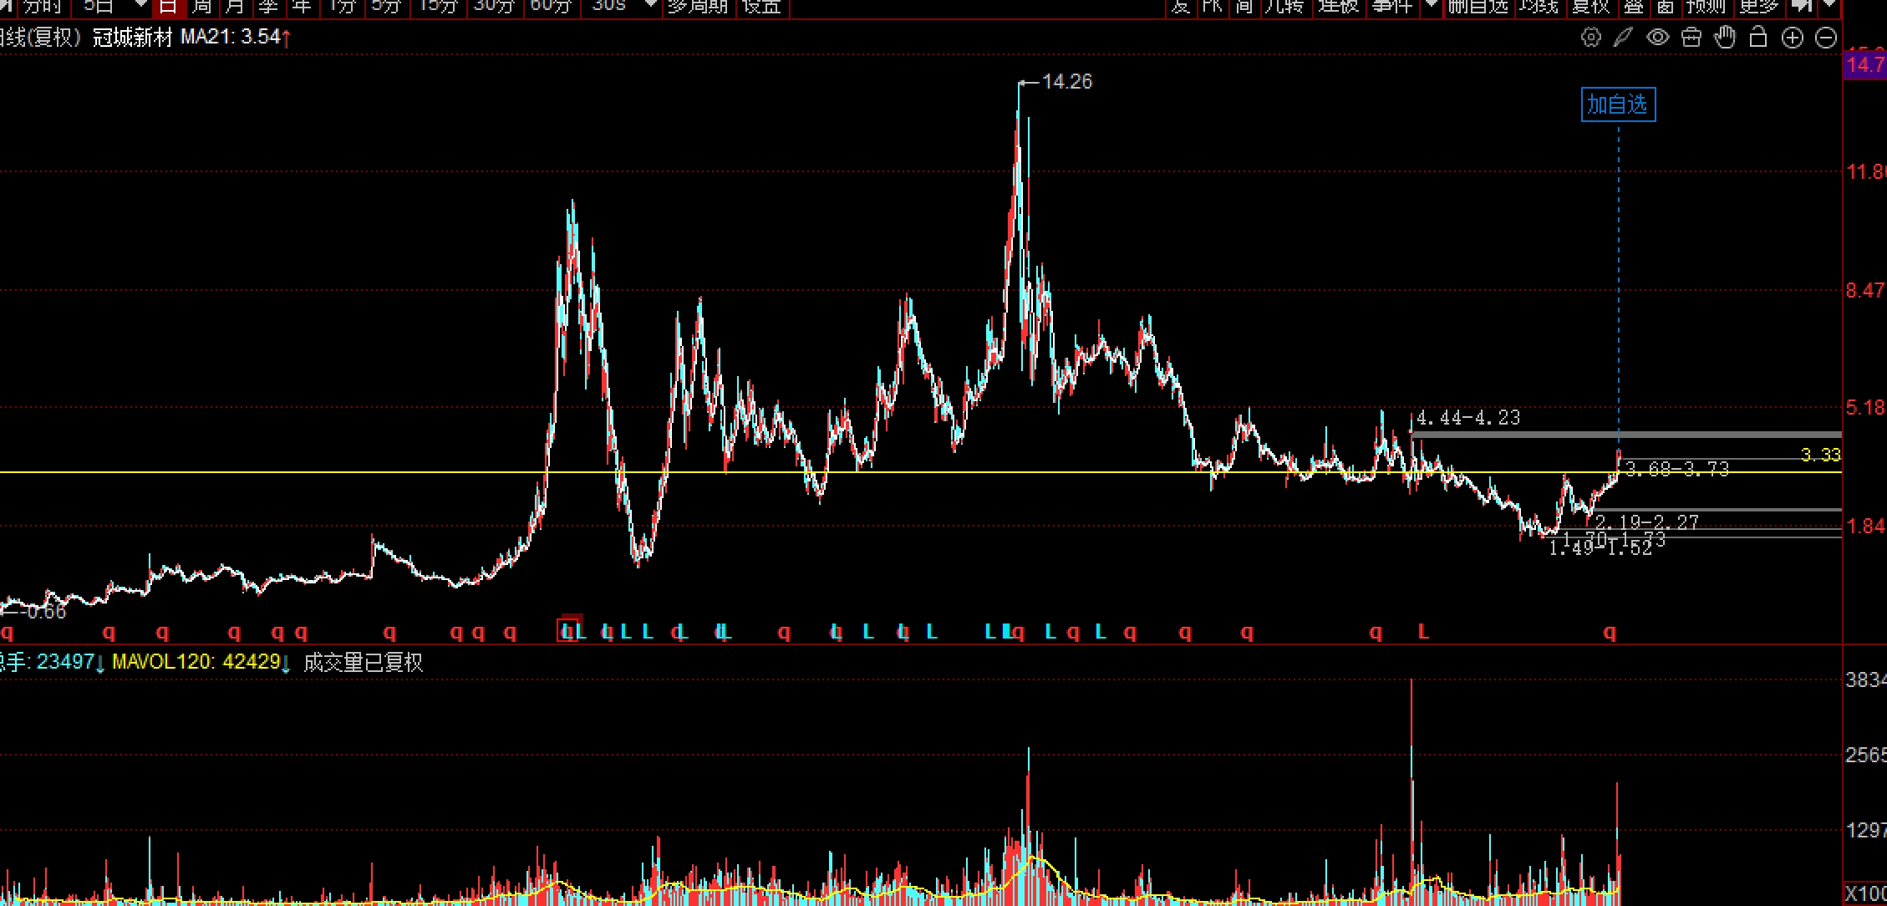Viewport: 1887px width, 906px height.
Task: Click the speaker icon in top toolbar
Action: coord(1803,6)
